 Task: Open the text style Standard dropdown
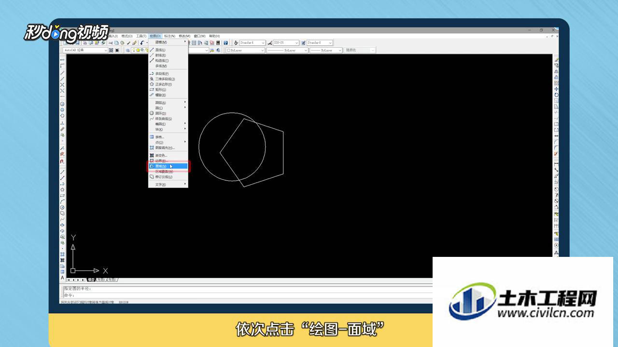253,43
